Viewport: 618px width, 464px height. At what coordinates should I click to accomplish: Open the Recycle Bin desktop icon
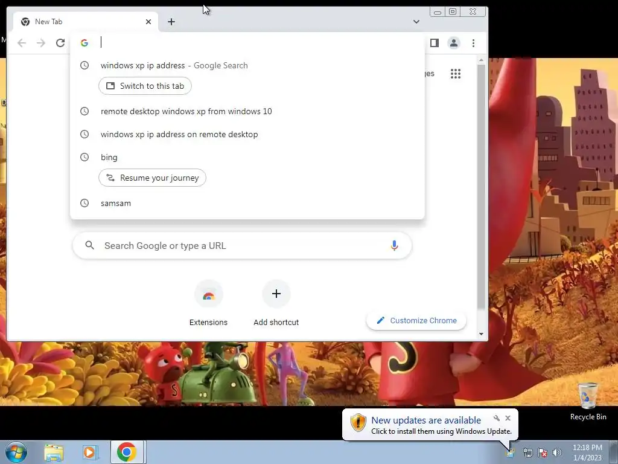[x=588, y=401]
